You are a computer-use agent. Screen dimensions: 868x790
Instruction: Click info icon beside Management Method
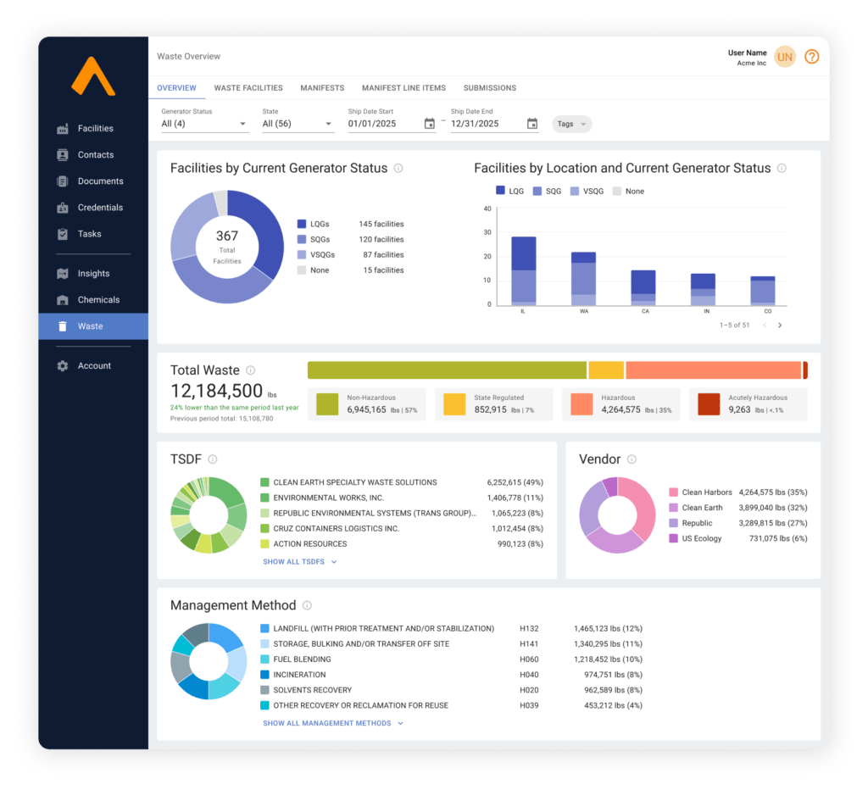tap(307, 605)
